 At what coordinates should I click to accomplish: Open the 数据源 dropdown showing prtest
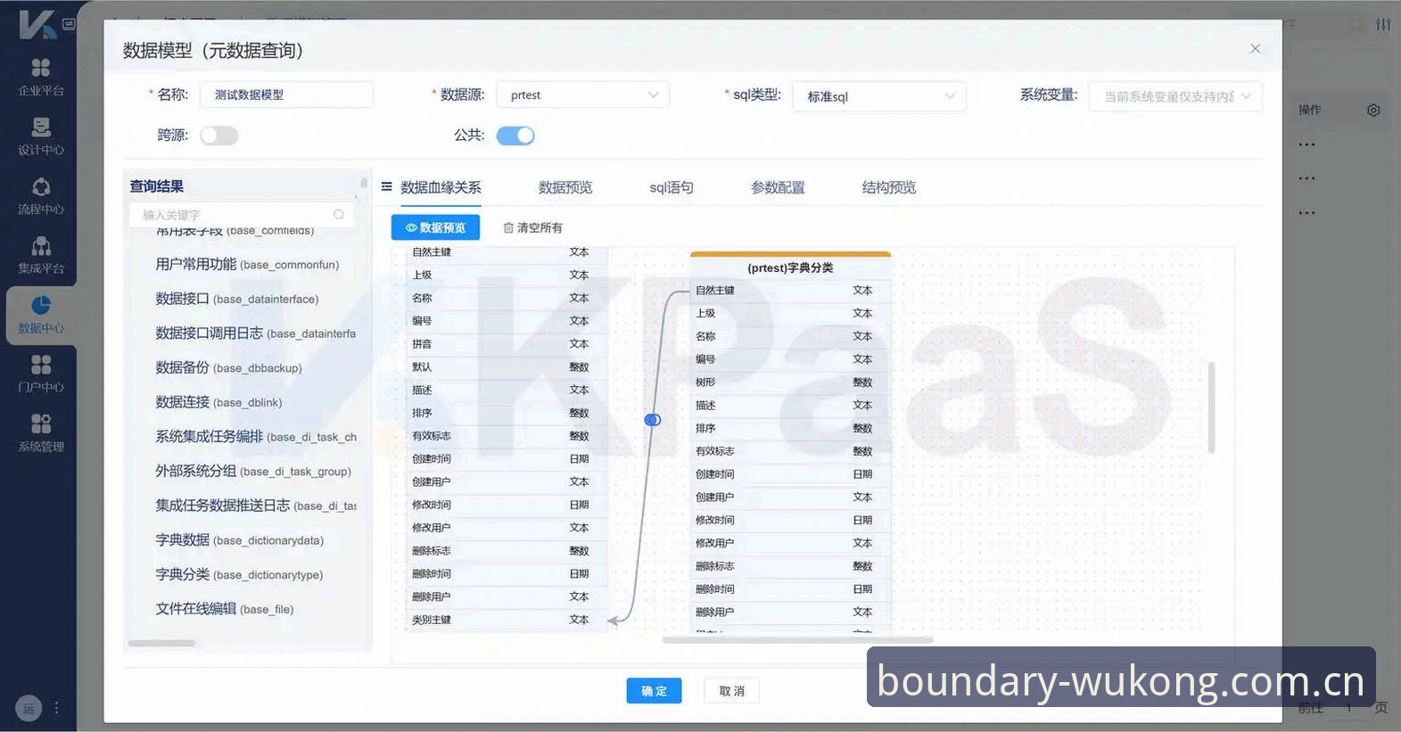[x=583, y=95]
